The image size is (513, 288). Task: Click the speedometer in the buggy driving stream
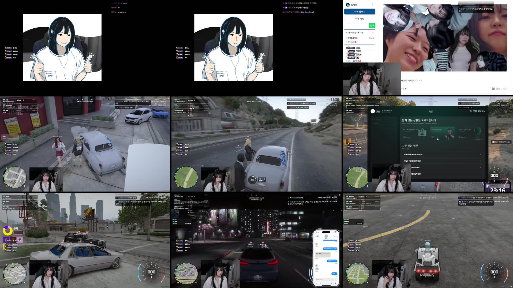(494, 273)
